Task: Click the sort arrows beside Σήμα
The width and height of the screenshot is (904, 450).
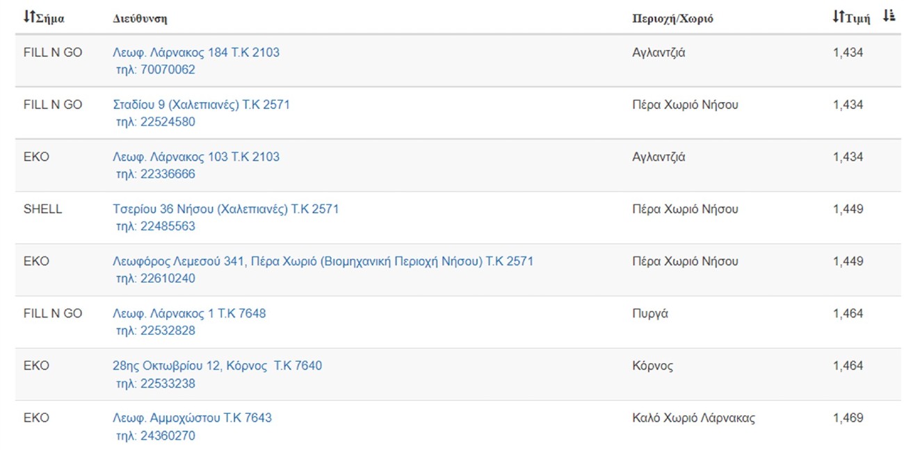Action: (x=29, y=17)
